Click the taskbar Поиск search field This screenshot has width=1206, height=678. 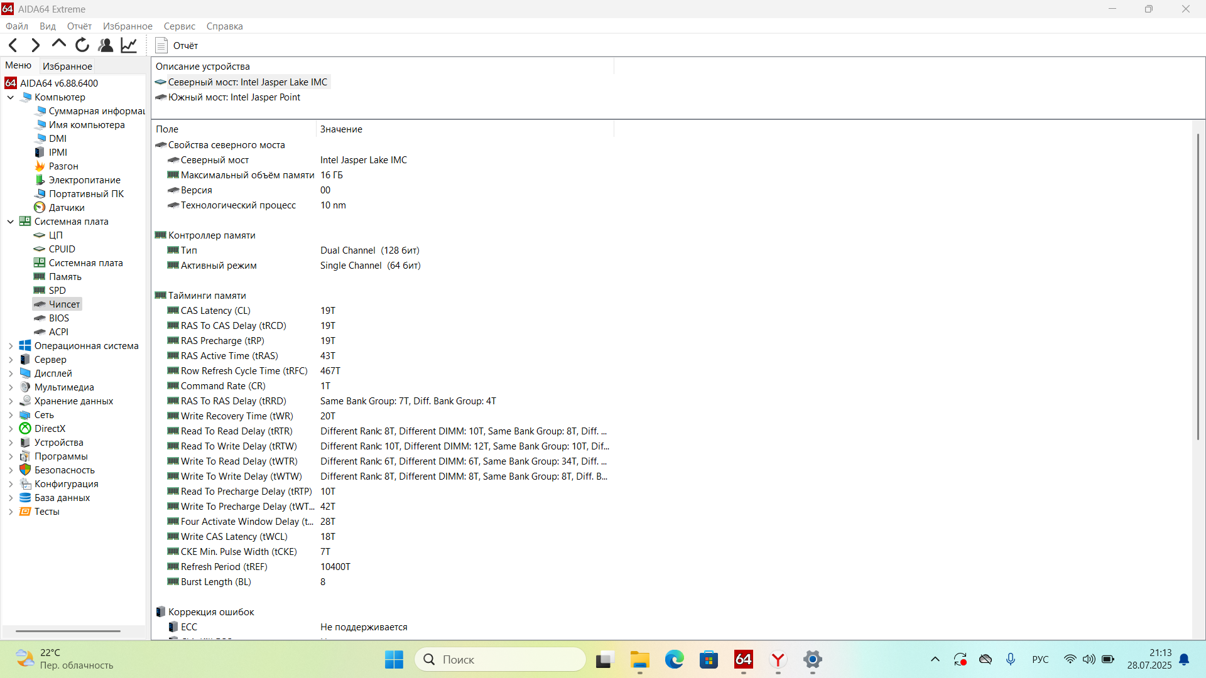(x=500, y=659)
